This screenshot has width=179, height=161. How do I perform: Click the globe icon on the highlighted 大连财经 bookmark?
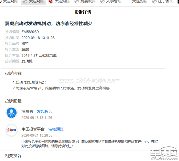(x=25, y=2)
